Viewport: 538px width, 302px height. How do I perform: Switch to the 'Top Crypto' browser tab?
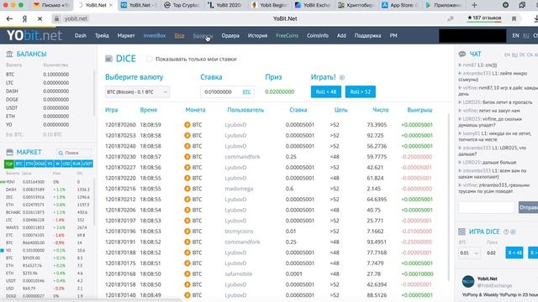click(182, 5)
